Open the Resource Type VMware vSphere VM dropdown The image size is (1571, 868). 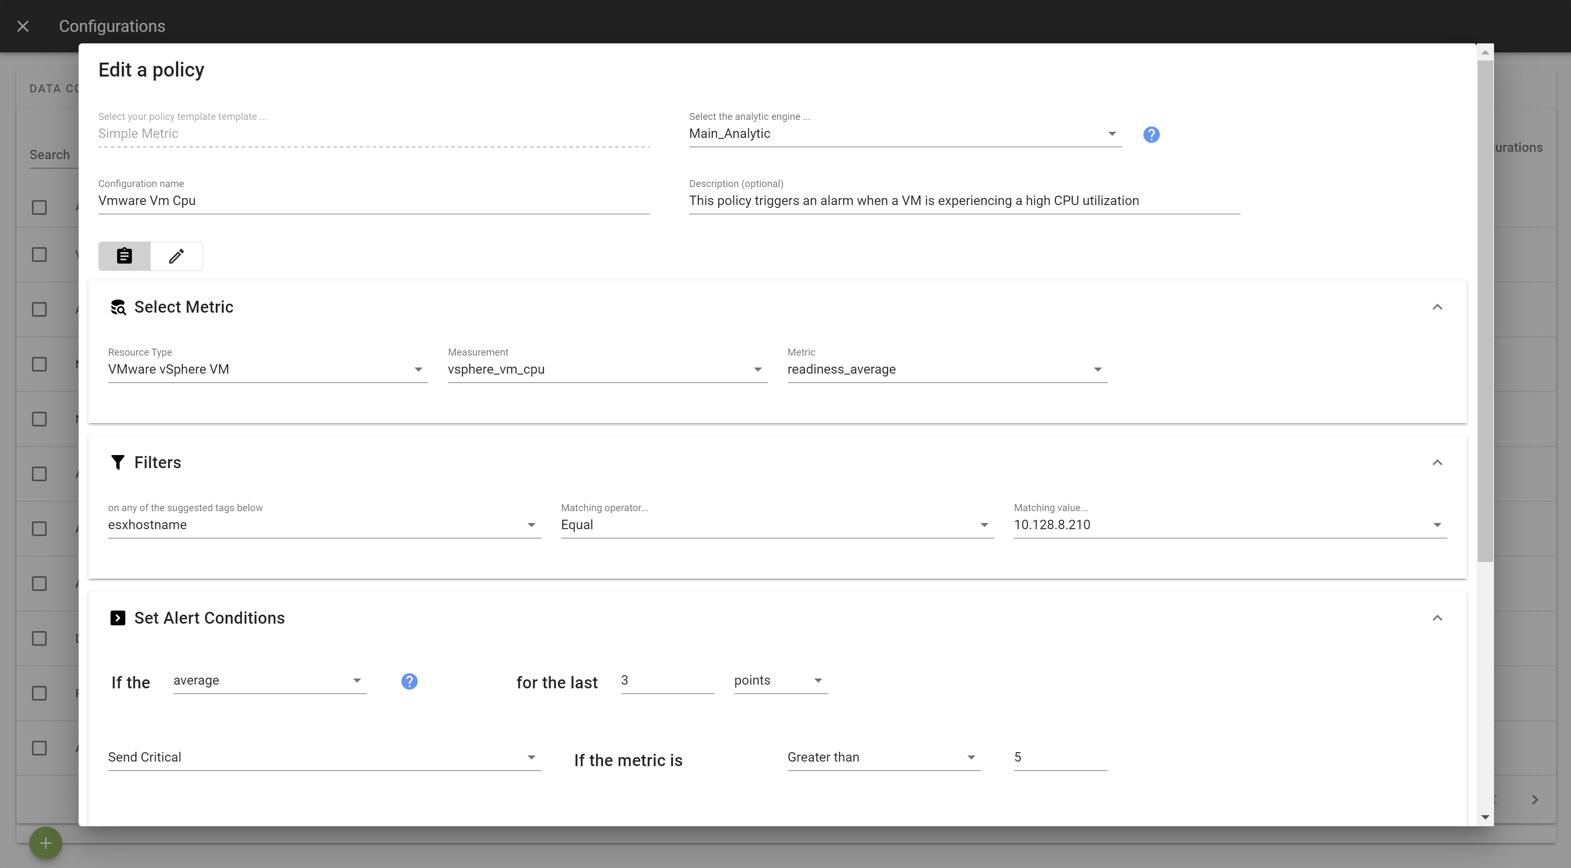tap(268, 370)
